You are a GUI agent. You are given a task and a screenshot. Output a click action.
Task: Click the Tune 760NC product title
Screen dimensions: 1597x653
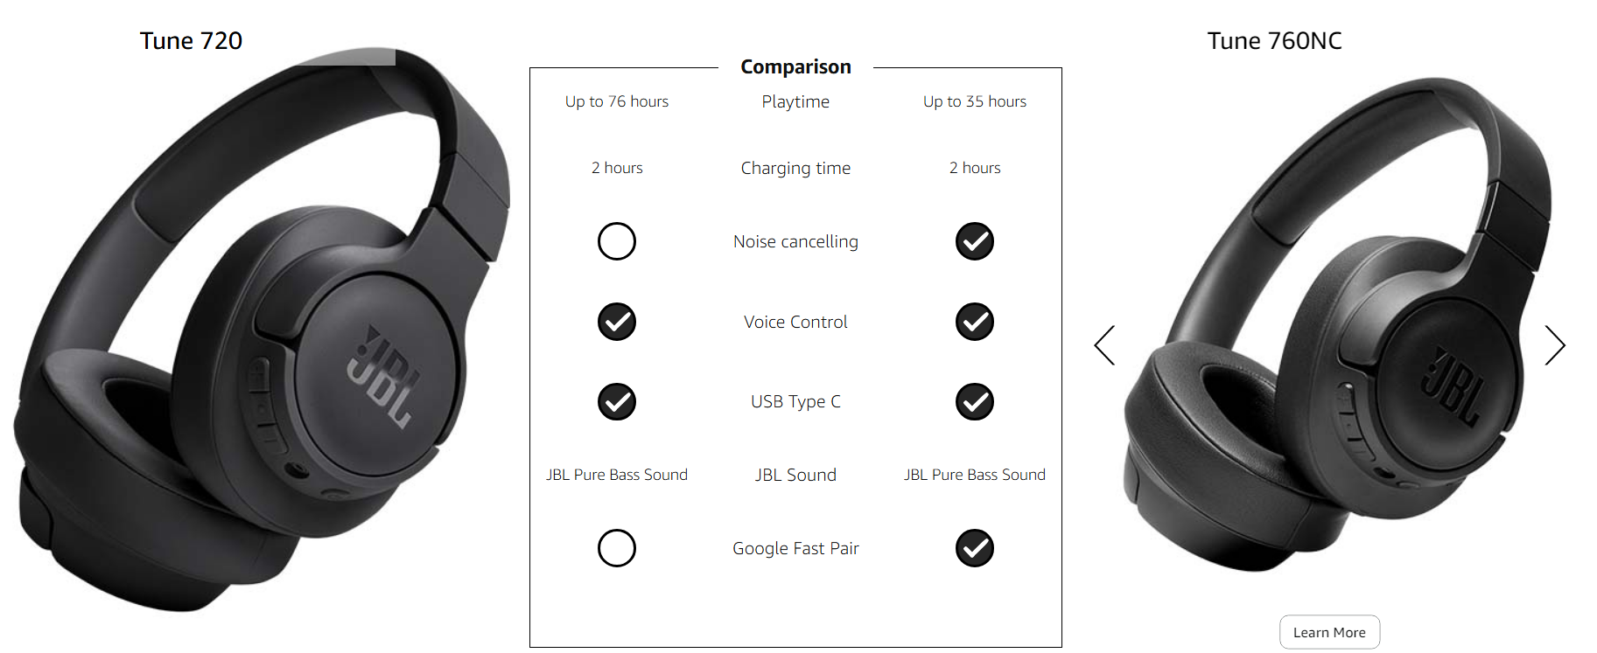pyautogui.click(x=1274, y=41)
